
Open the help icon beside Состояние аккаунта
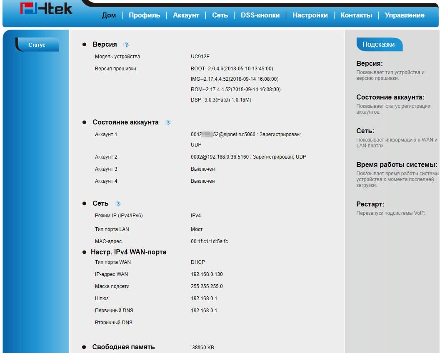point(168,122)
